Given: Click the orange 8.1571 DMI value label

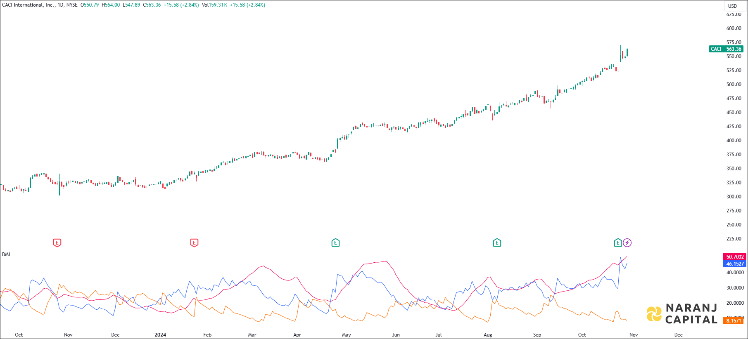Looking at the screenshot, I should 734,321.
